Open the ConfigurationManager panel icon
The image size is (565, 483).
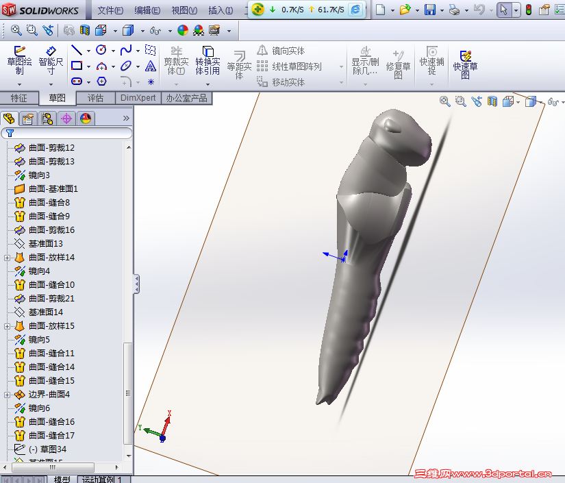pos(46,118)
